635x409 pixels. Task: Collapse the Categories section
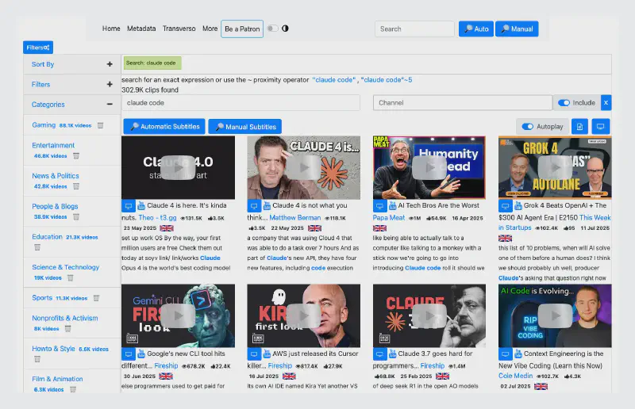click(110, 104)
